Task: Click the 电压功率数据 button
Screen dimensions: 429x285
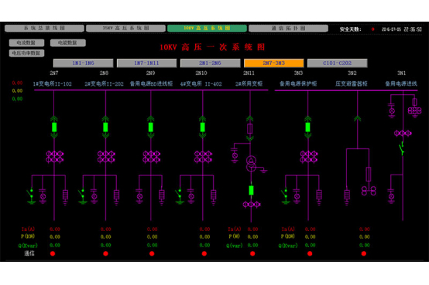Action: (x=26, y=53)
